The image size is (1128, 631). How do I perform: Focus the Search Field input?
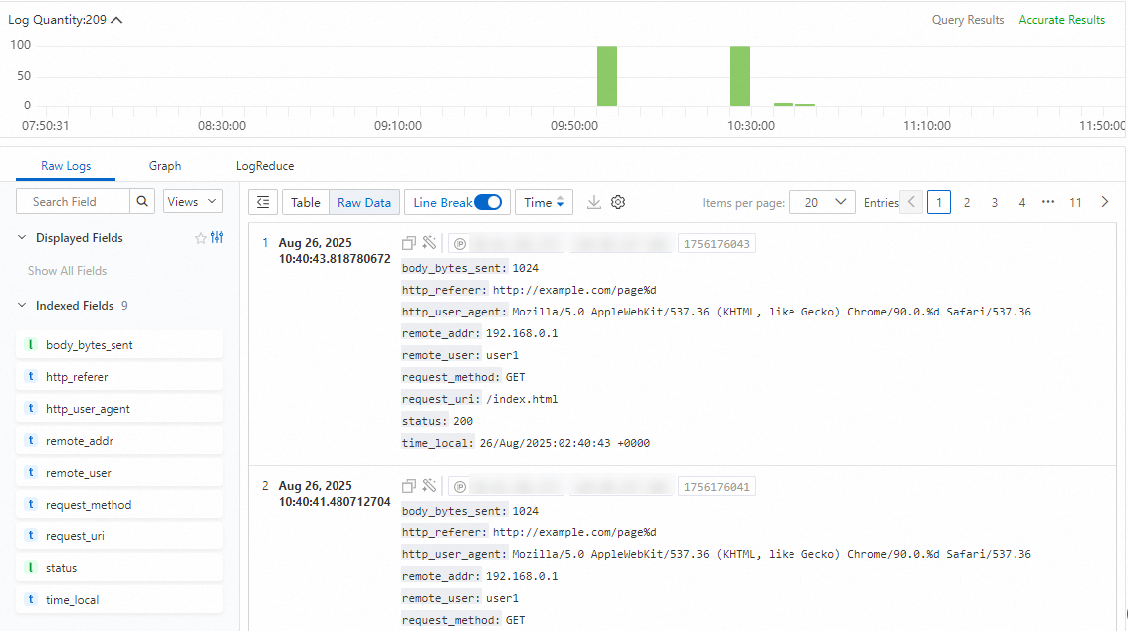coord(73,201)
